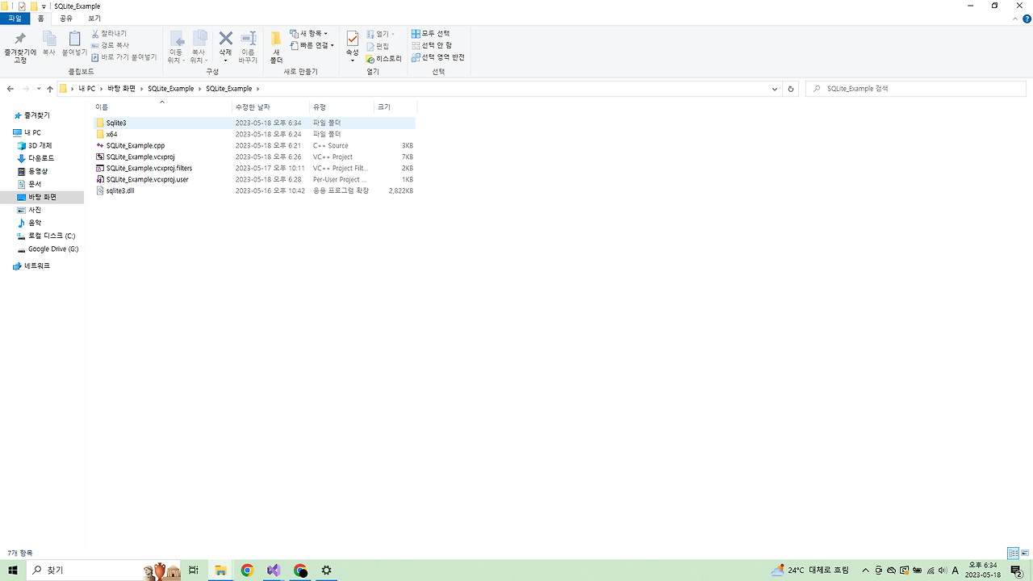Select 3D 개체 in the navigation pane
The image size is (1033, 581).
35,145
